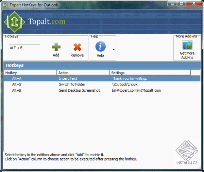Expand the Help dropdown arrow

tap(114, 49)
